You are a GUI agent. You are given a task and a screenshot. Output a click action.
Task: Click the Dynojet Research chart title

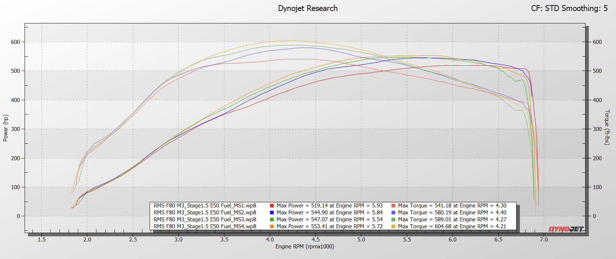pos(308,8)
